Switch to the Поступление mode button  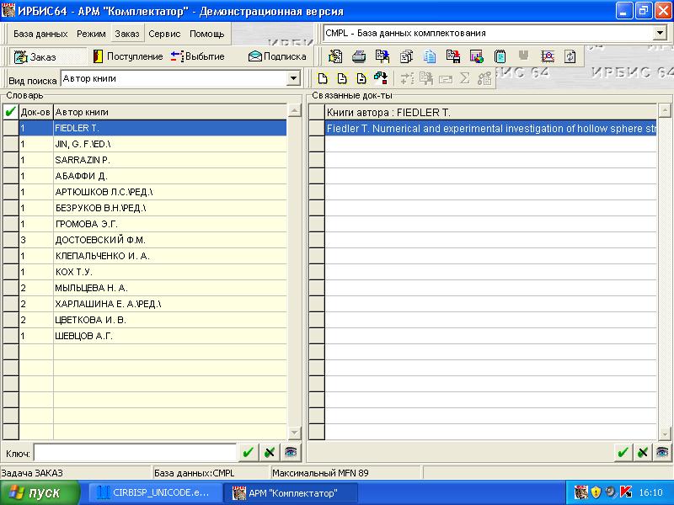127,56
